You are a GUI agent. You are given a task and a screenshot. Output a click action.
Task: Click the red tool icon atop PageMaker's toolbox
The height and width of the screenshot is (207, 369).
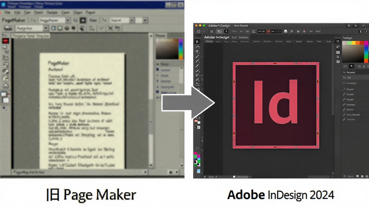click(5, 41)
